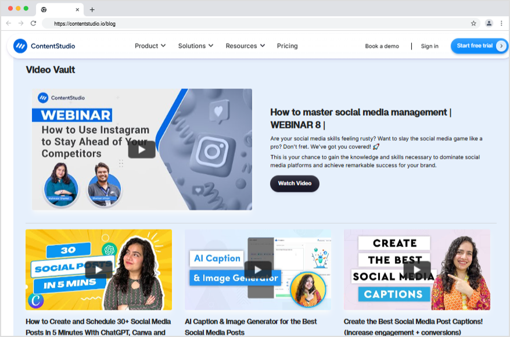Click the Watch Video button
Viewport: 510px width, 337px height.
point(294,184)
